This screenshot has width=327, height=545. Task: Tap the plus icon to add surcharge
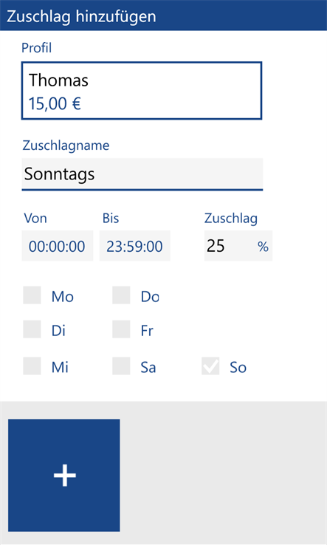pyautogui.click(x=64, y=475)
